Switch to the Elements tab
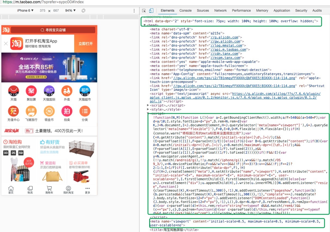Viewport: 330px width, 232px height. (x=167, y=11)
